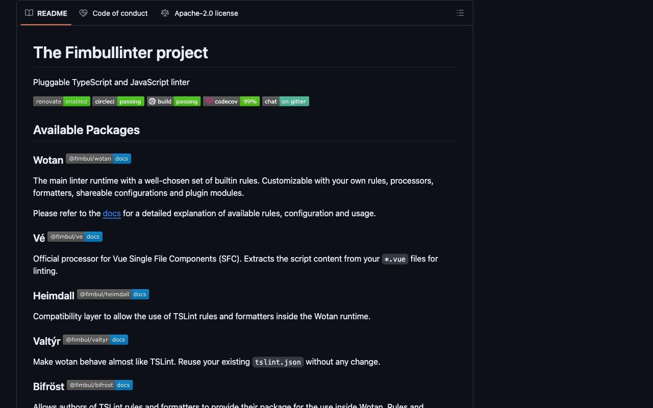Open the chat on gitter badge
Image resolution: width=653 pixels, height=408 pixels.
(286, 101)
